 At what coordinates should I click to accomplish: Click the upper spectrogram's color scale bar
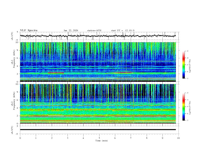pos(183,65)
